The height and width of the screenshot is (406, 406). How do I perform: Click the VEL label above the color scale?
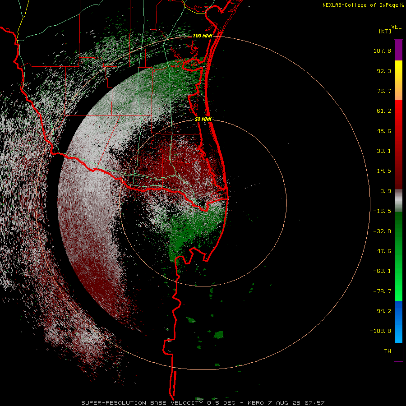point(396,27)
